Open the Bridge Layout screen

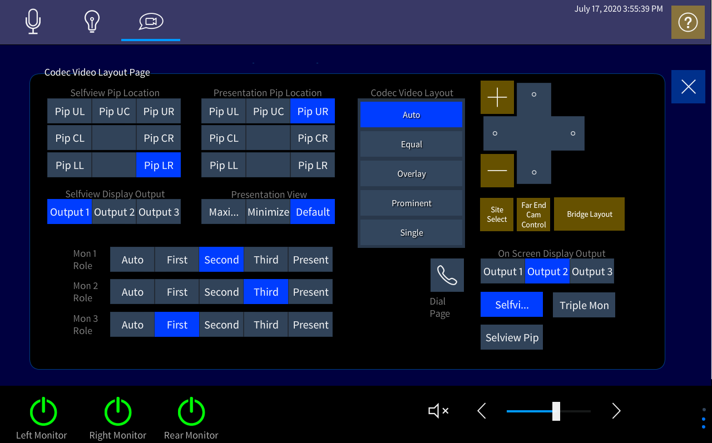coord(589,214)
